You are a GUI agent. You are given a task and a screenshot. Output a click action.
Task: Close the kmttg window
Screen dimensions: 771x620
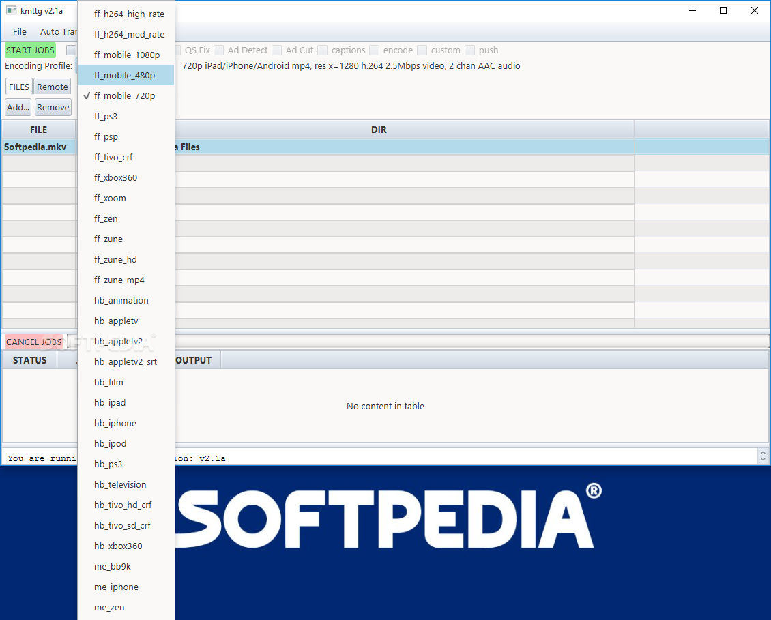(x=754, y=10)
